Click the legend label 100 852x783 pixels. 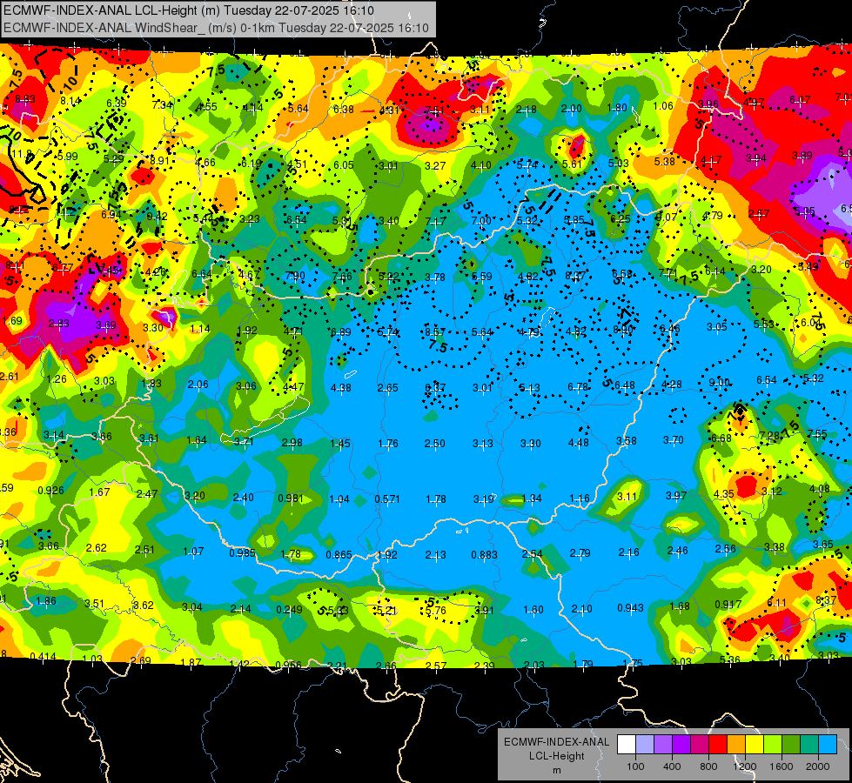click(x=635, y=766)
